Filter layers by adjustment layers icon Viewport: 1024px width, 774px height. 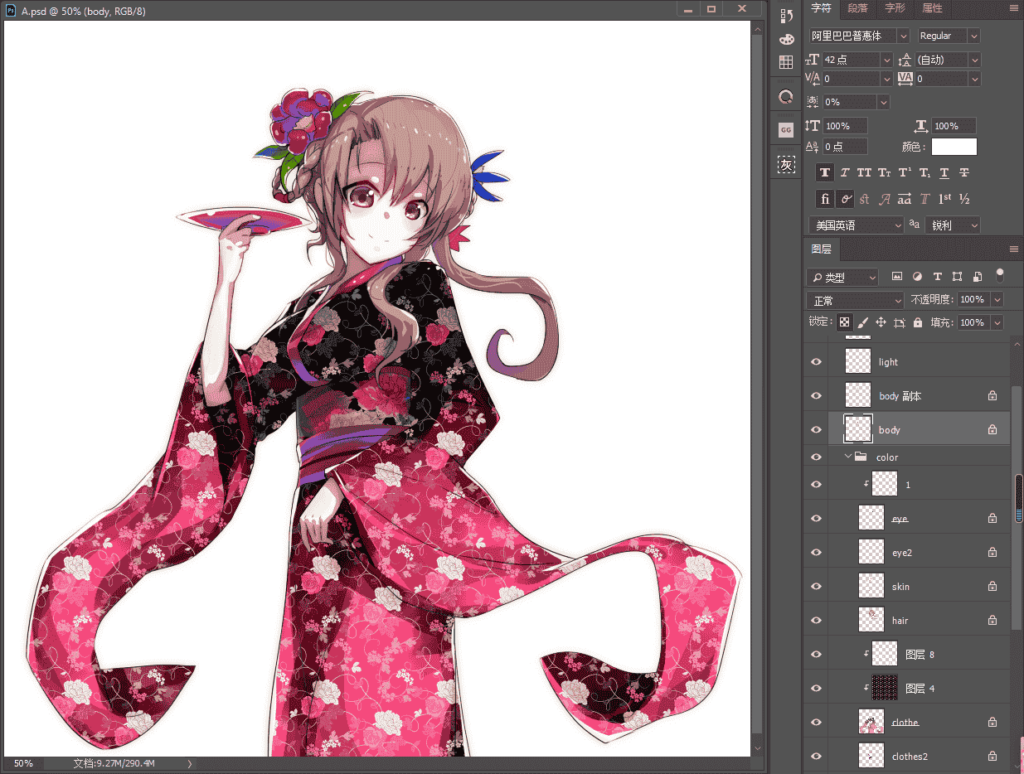(917, 277)
